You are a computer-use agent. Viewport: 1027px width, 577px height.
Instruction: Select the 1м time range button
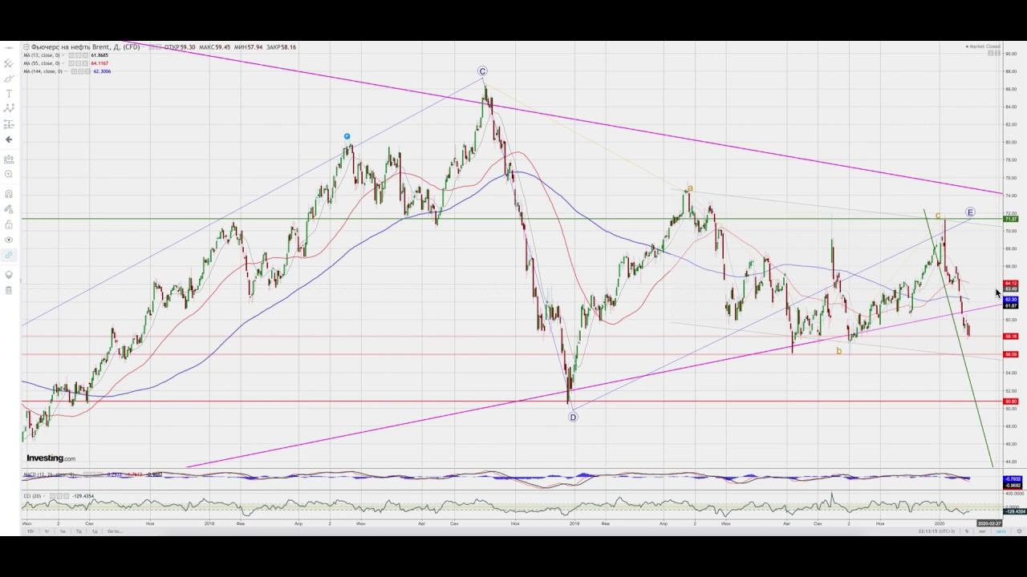click(63, 531)
